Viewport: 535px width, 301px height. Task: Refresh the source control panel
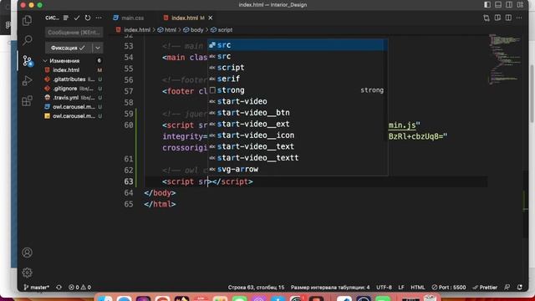[88, 18]
